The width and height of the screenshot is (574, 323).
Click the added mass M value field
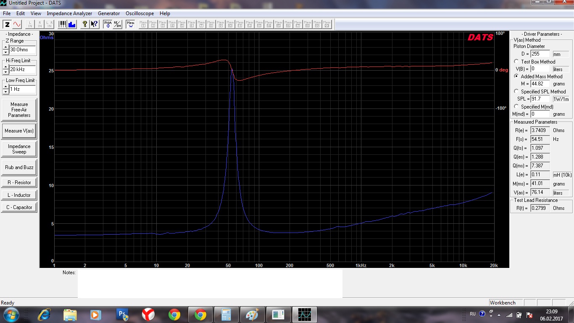coord(540,84)
